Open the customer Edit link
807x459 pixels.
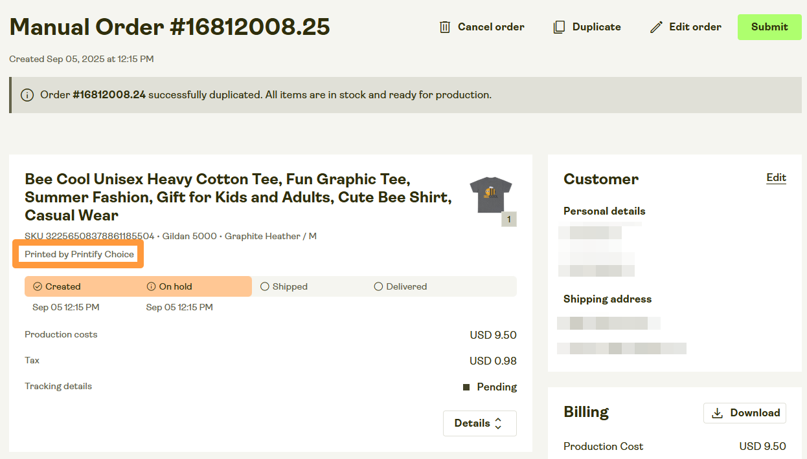(x=776, y=178)
